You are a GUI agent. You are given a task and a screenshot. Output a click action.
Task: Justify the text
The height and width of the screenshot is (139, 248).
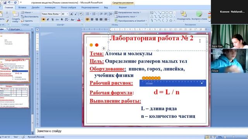pyautogui.click(x=101, y=19)
